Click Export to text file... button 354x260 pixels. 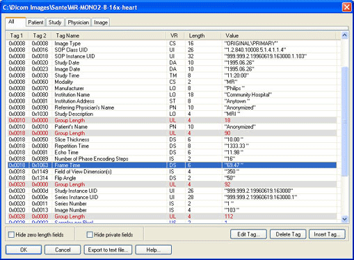tap(108, 250)
